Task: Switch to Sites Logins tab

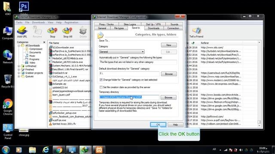Action: pyautogui.click(x=130, y=24)
